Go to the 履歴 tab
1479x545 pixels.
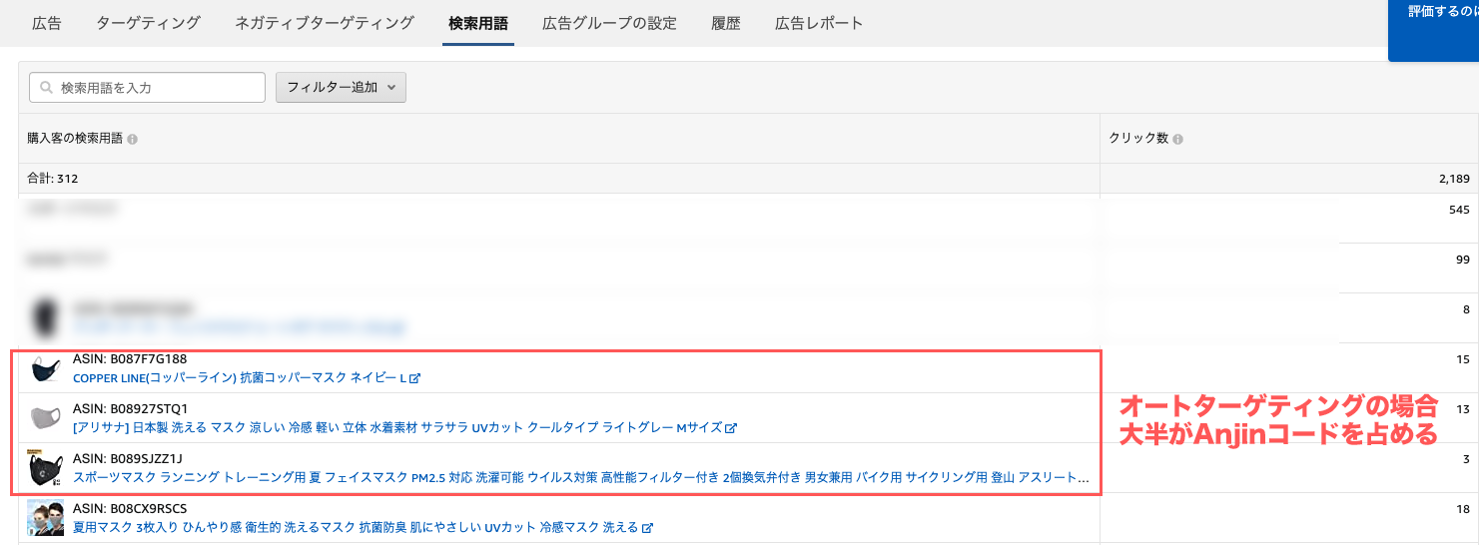726,23
